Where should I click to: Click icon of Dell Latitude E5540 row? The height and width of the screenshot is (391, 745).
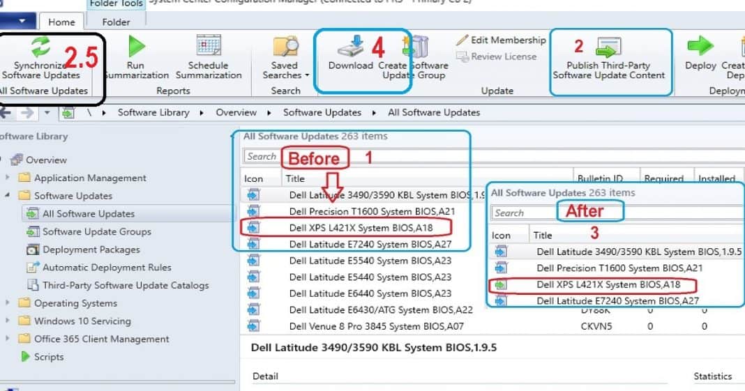pyautogui.click(x=254, y=261)
